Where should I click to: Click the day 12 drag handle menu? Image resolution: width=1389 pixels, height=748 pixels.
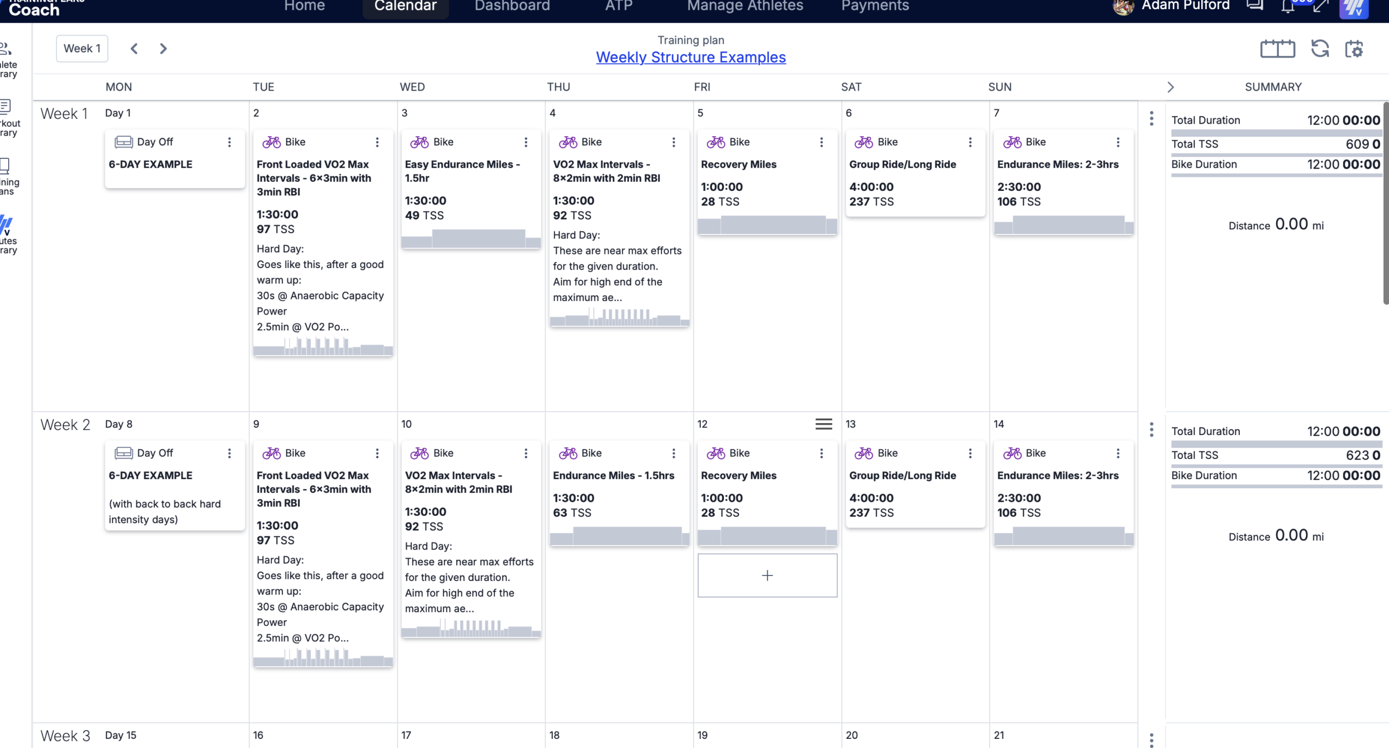pyautogui.click(x=824, y=424)
